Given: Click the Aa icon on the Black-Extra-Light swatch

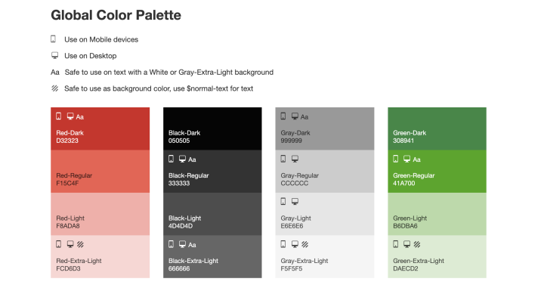Looking at the screenshot, I should click(x=192, y=245).
